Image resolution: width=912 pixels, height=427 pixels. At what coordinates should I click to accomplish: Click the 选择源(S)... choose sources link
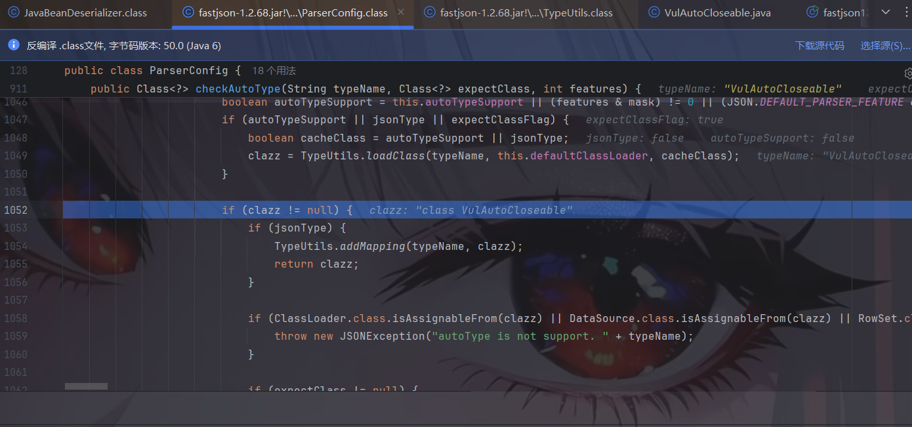tap(885, 45)
